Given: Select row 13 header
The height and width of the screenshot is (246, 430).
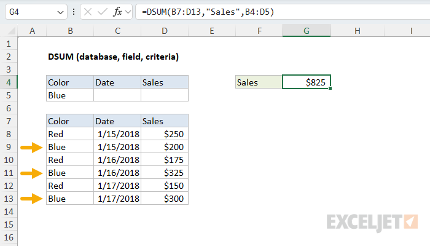Looking at the screenshot, I should 9,199.
